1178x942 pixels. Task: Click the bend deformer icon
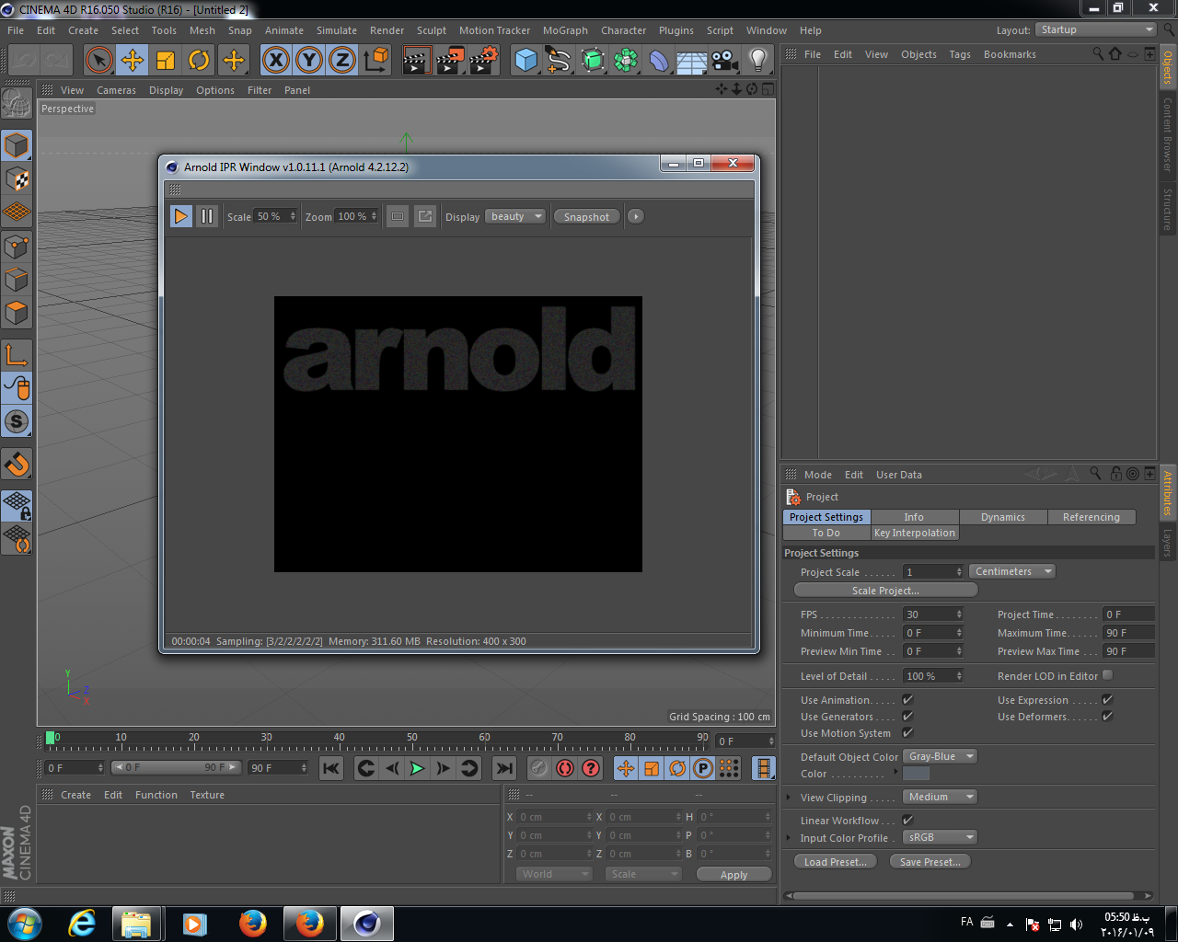tap(659, 61)
